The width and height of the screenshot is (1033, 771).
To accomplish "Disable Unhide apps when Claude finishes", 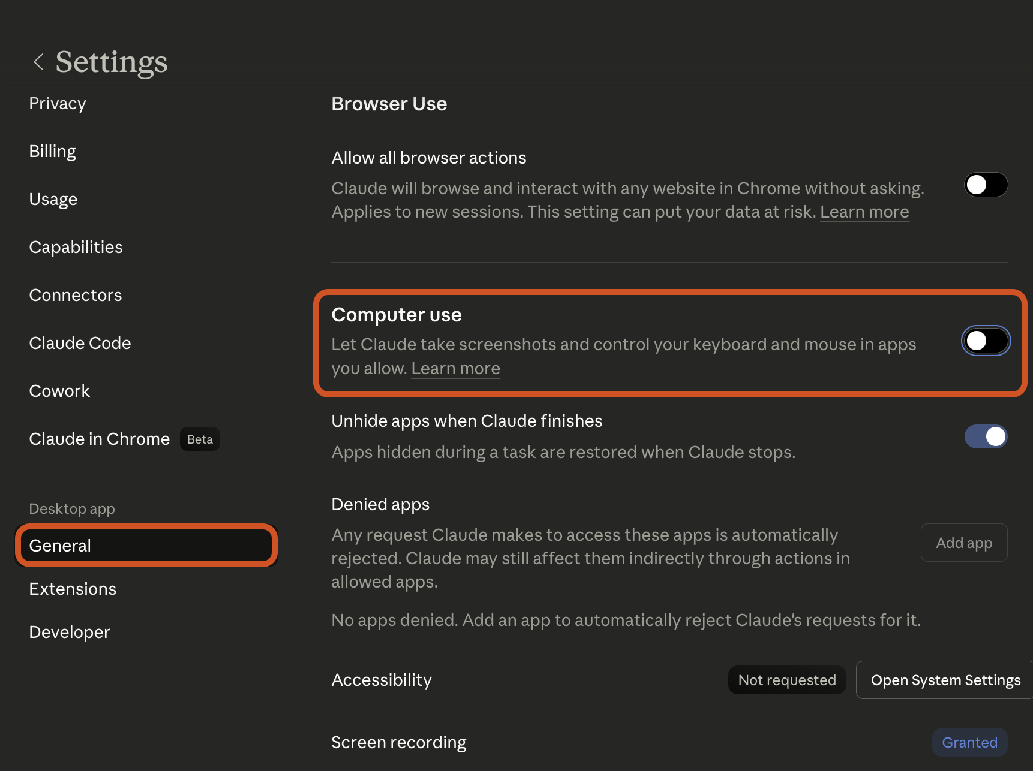I will pyautogui.click(x=985, y=436).
